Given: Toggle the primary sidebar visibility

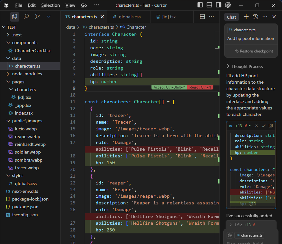Looking at the screenshot, I should [x=200, y=5].
